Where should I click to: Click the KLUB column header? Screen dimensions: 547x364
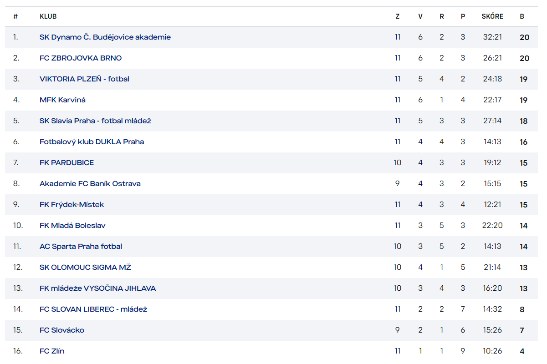48,16
